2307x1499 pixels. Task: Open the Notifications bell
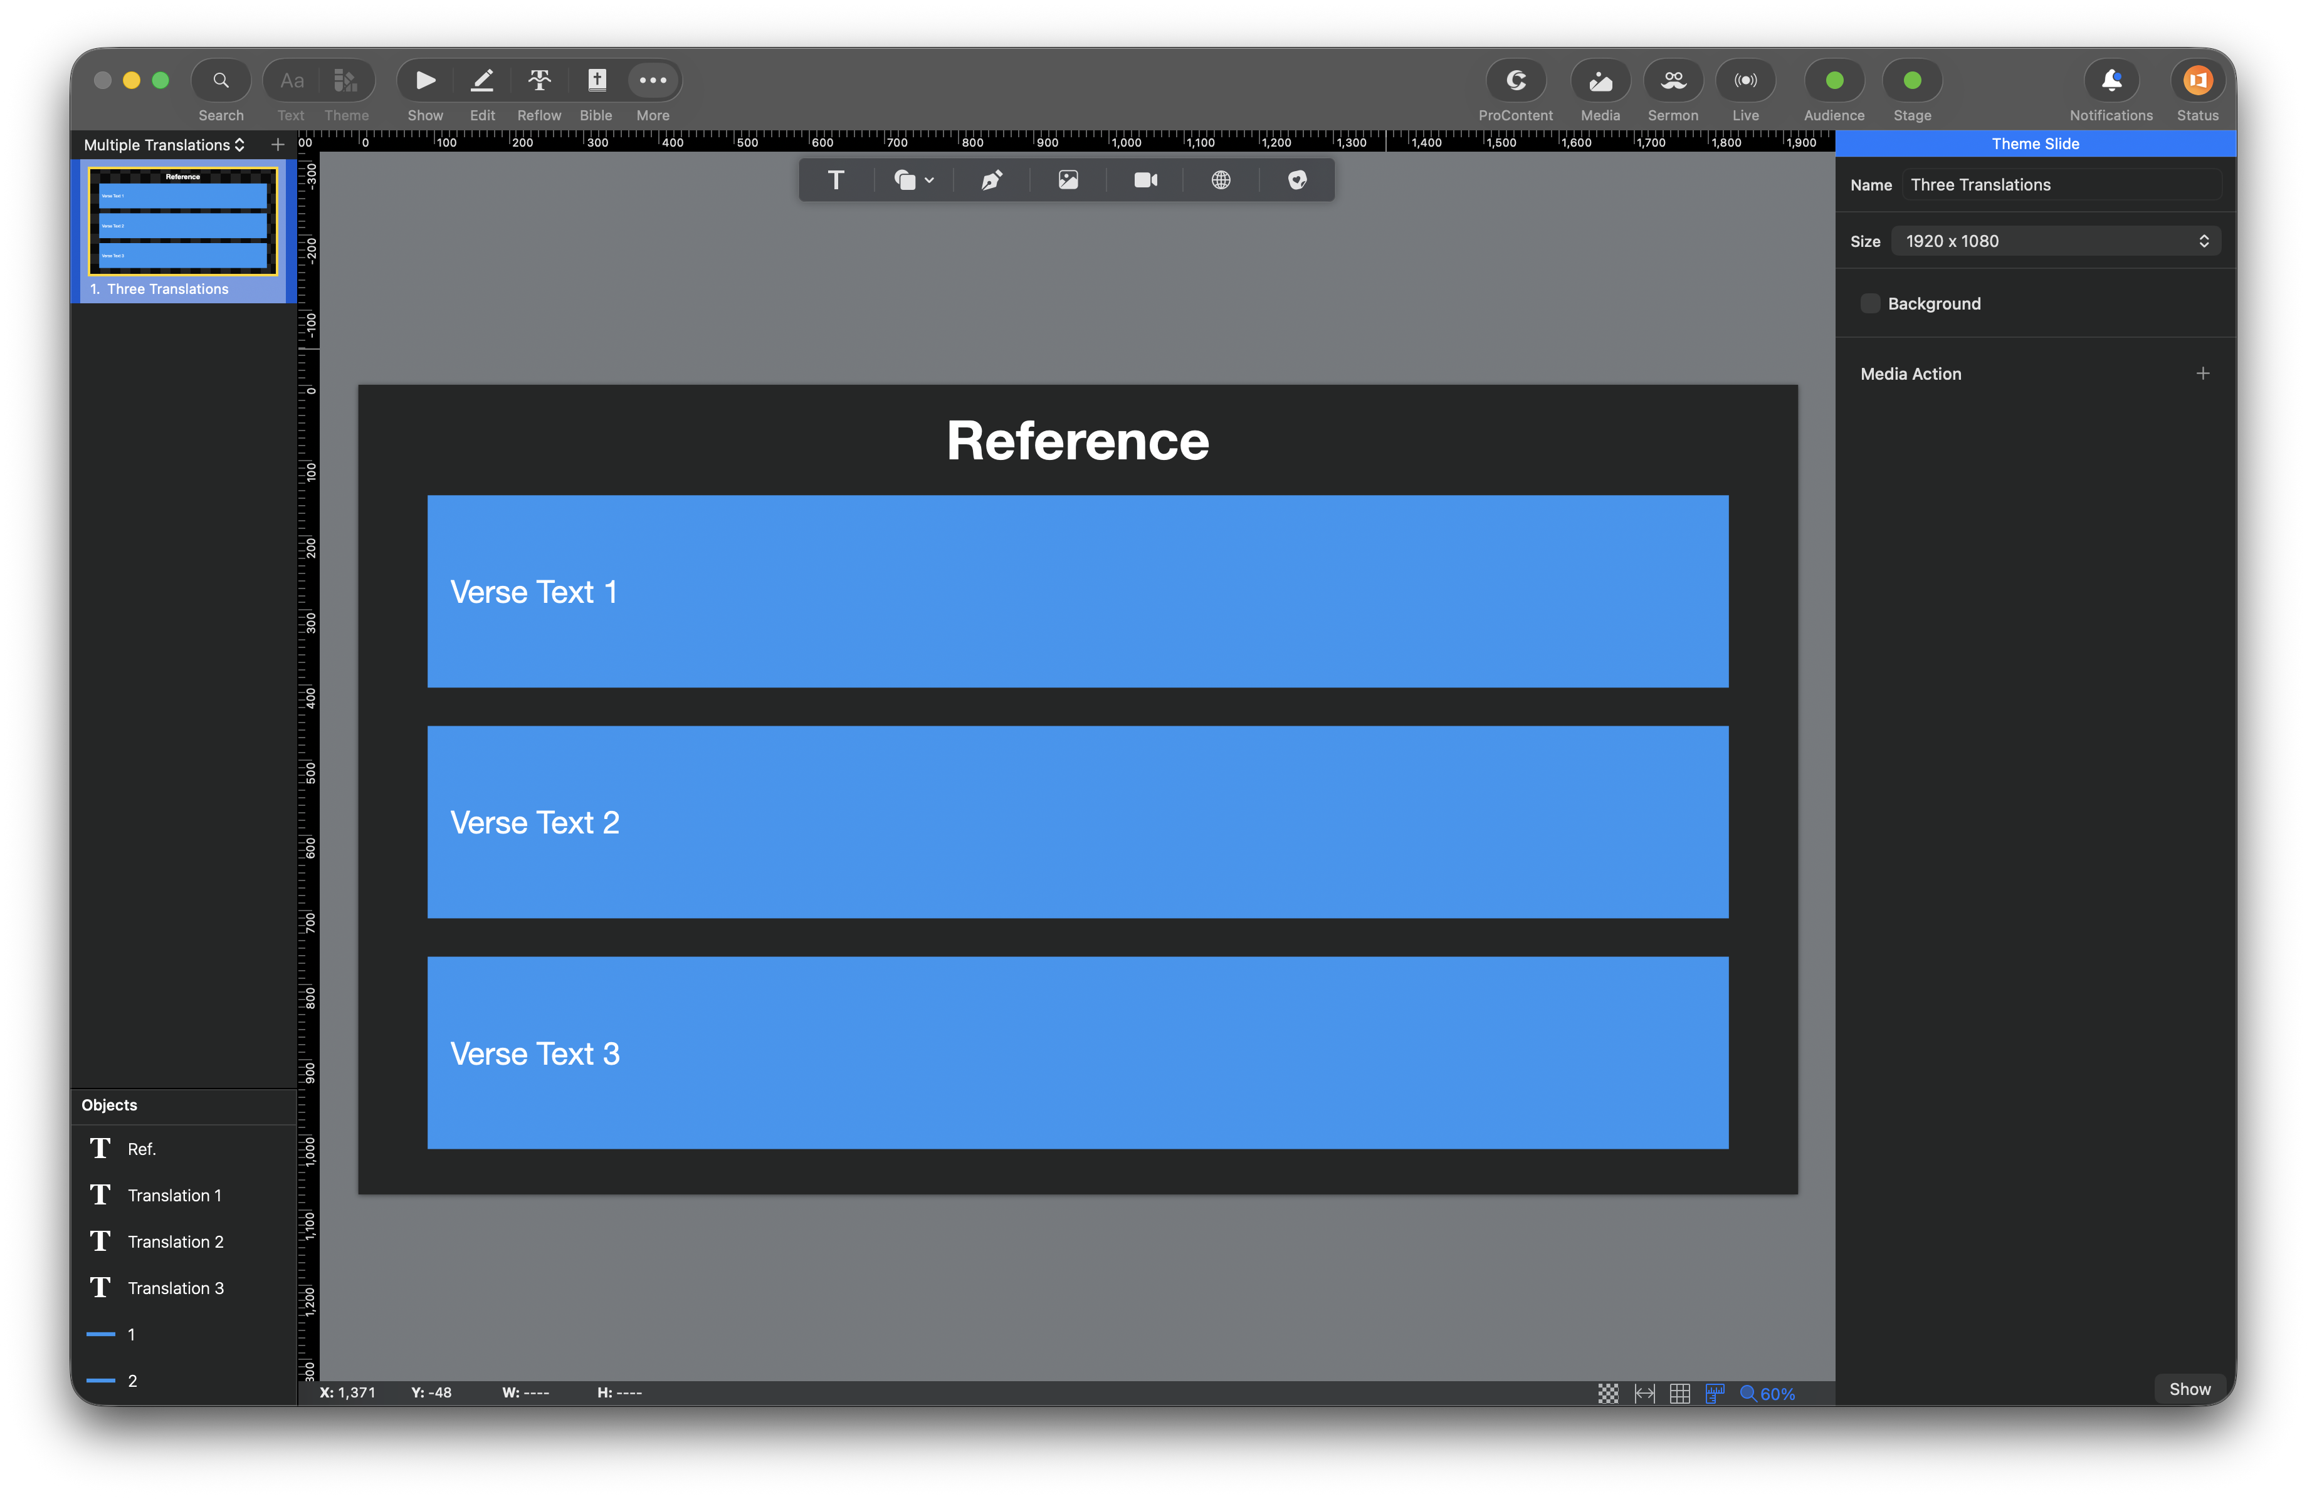[x=2111, y=80]
